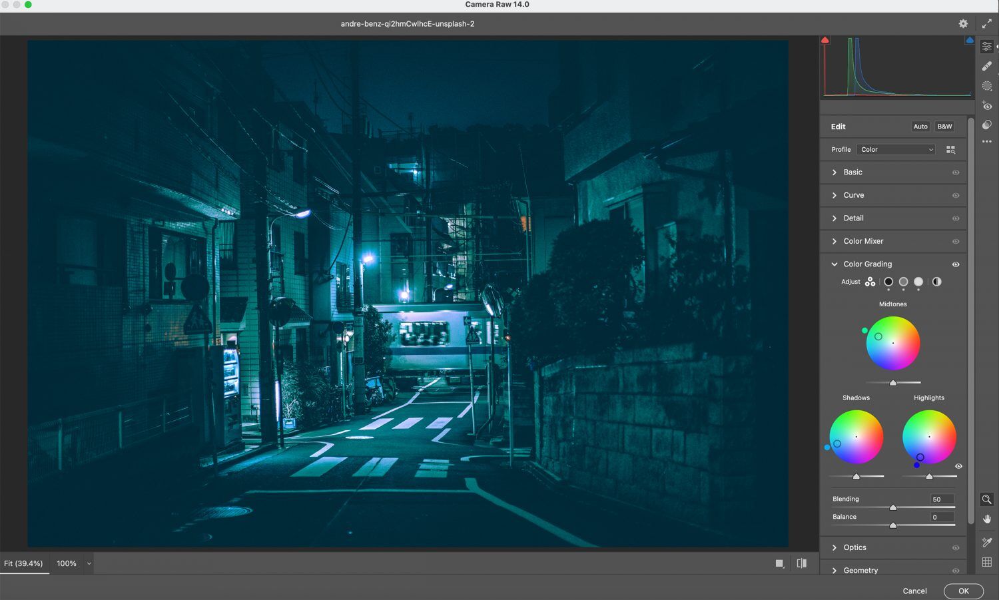Click the Highlights color wheel
999x600 pixels.
[x=929, y=437]
